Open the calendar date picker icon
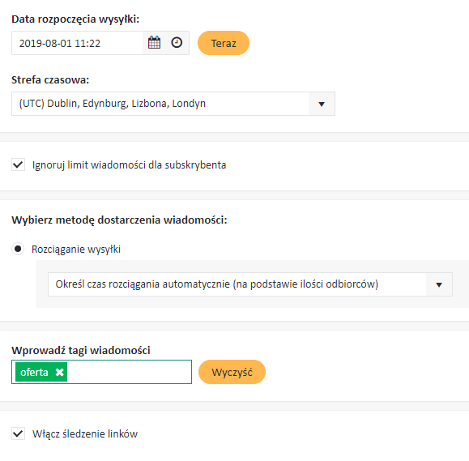 point(155,43)
